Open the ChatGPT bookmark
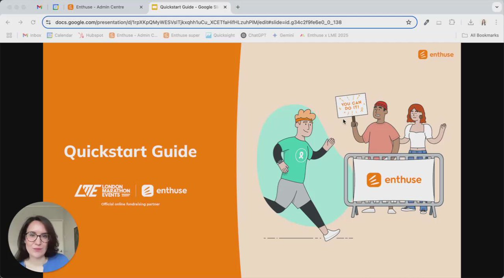This screenshot has width=504, height=278. coord(254,35)
